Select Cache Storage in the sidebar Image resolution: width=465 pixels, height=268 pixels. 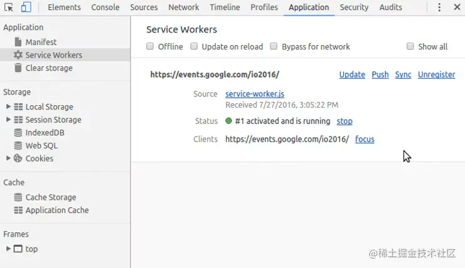coord(51,197)
